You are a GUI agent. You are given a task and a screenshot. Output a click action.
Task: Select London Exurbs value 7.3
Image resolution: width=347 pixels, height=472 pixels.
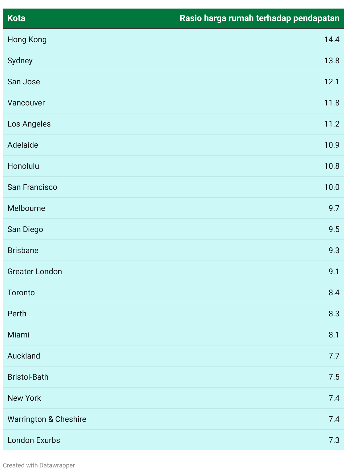point(334,440)
